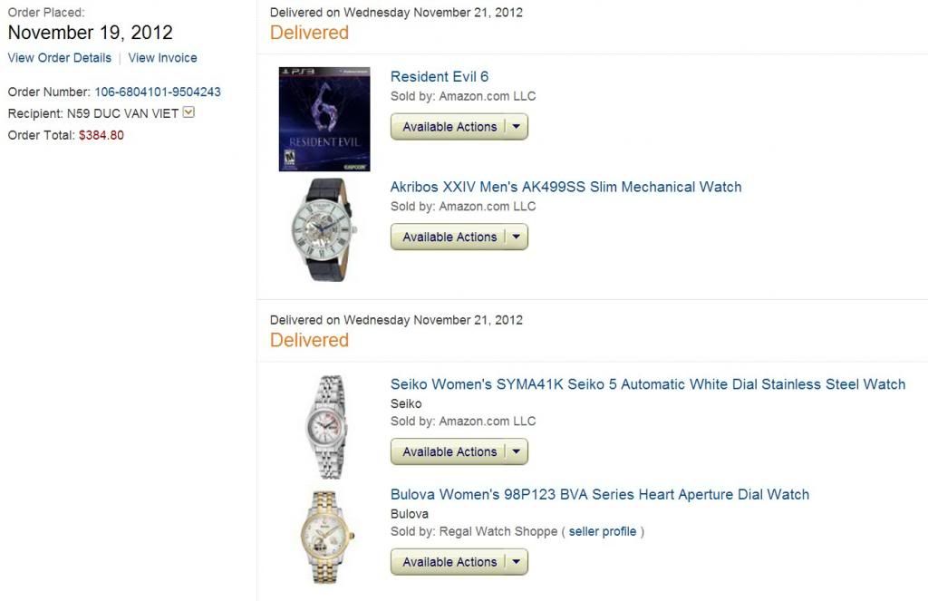928x601 pixels.
Task: Open the View Invoice link
Action: coord(163,57)
